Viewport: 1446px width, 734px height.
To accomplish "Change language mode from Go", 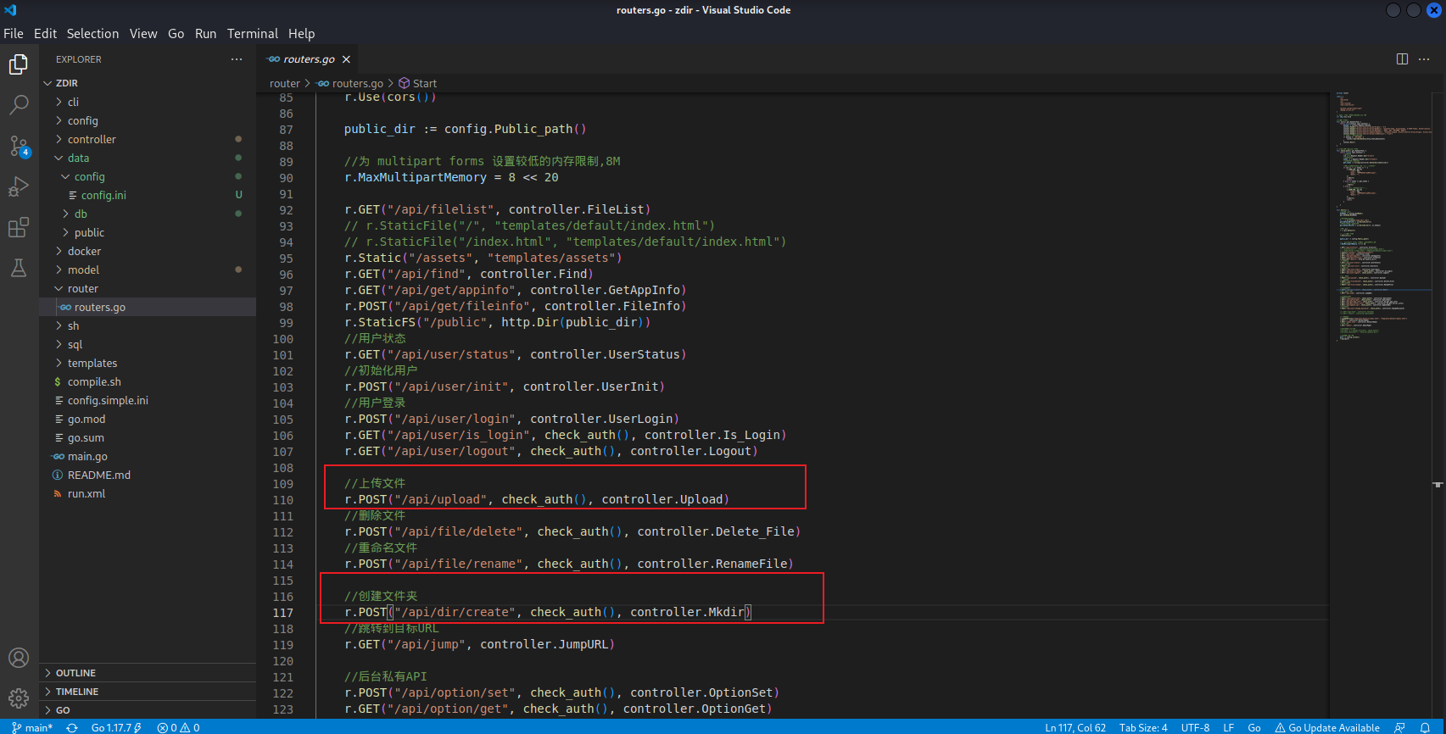I will 1254,727.
